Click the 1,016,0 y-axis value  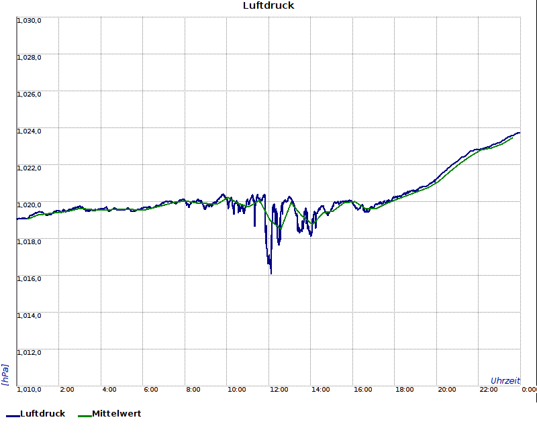tap(29, 279)
